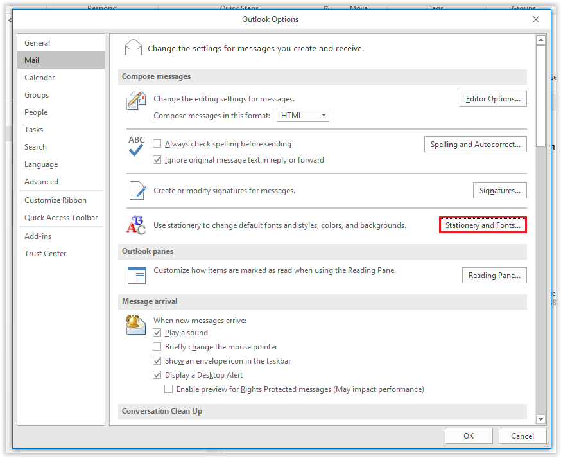This screenshot has height=458, width=561.
Task: Open the Tasks options category
Action: point(61,130)
